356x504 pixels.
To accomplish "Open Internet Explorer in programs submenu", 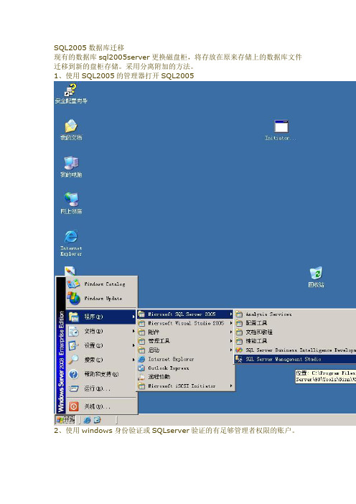I will pos(185,359).
